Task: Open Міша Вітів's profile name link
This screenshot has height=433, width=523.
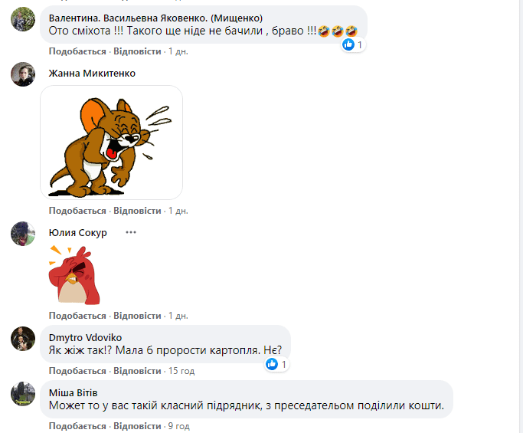Action: (73, 393)
